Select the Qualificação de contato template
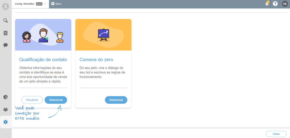 point(56,100)
